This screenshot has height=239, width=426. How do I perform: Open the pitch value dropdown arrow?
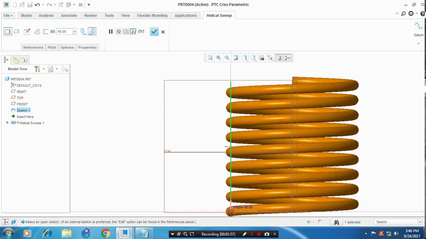click(75, 32)
